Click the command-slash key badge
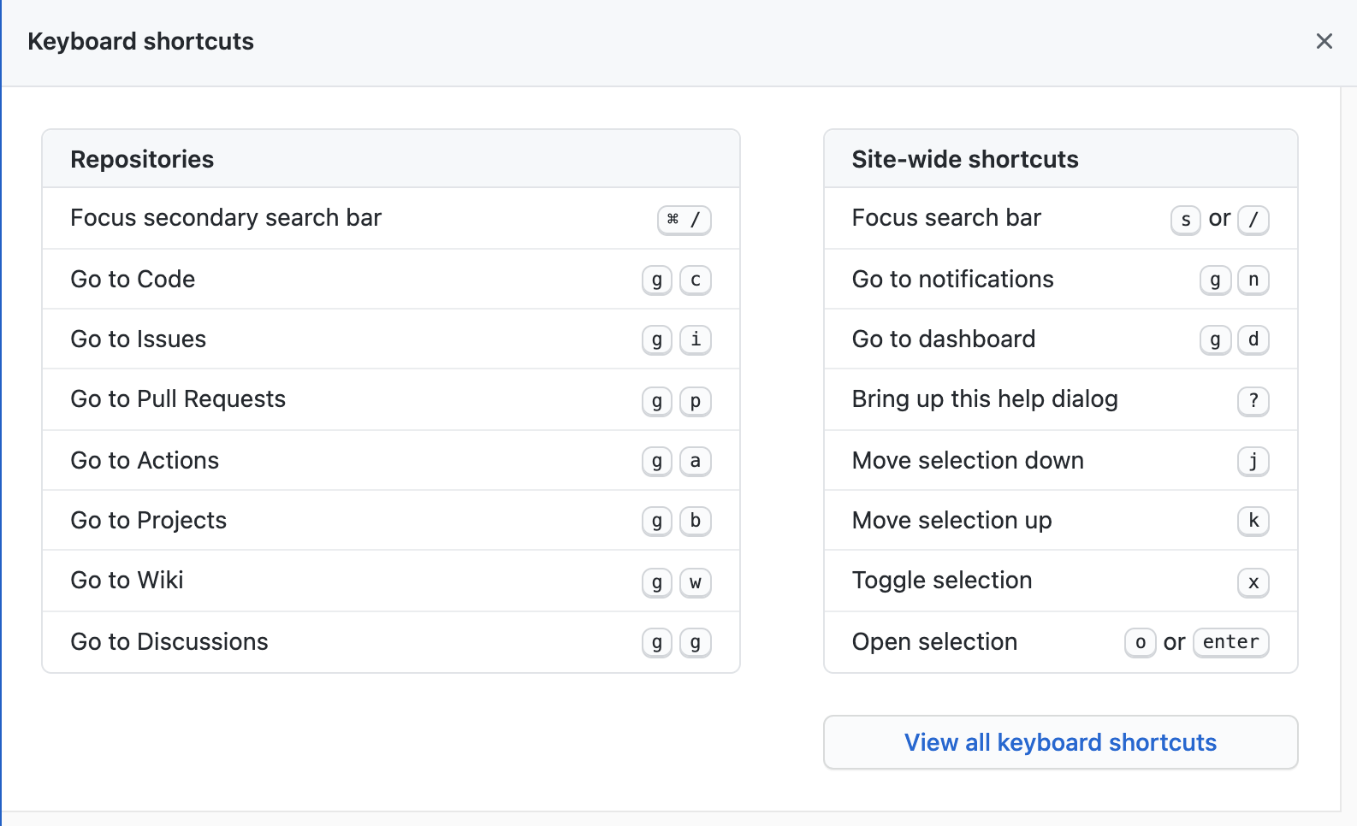 click(684, 220)
